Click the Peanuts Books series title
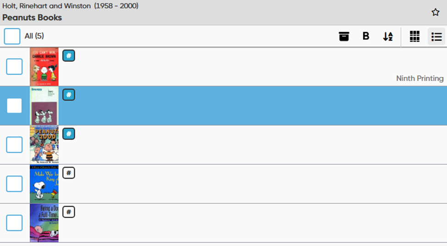 32,18
